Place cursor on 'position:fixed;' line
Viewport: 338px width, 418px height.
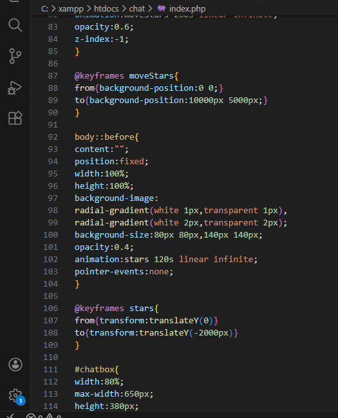click(111, 162)
